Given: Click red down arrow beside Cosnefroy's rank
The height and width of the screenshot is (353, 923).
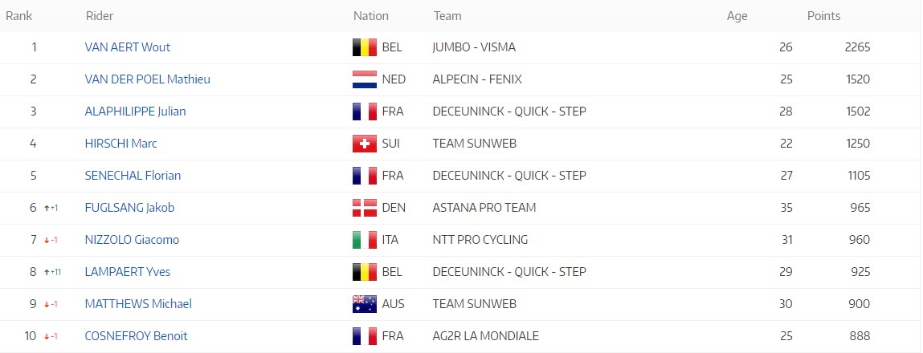Looking at the screenshot, I should [47, 336].
